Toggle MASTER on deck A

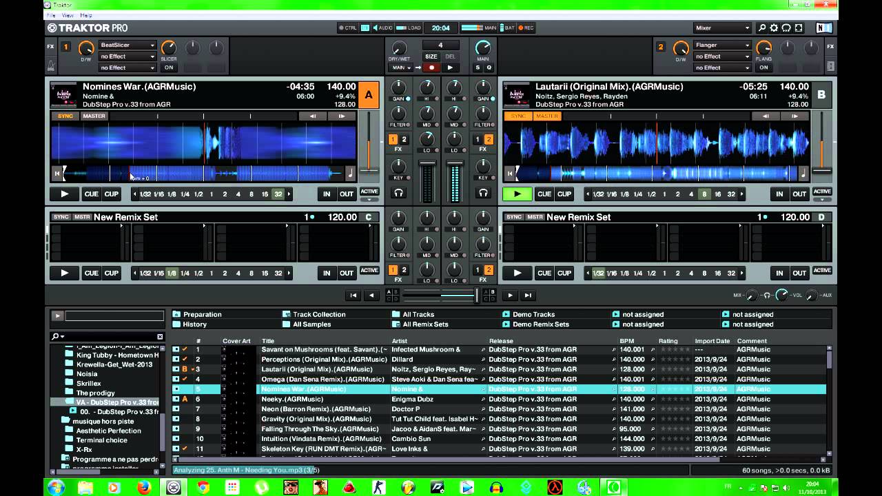[x=94, y=116]
